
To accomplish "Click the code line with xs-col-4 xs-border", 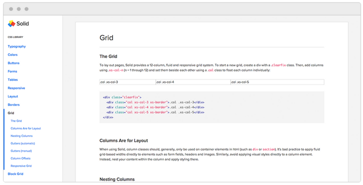I will point(156,107).
